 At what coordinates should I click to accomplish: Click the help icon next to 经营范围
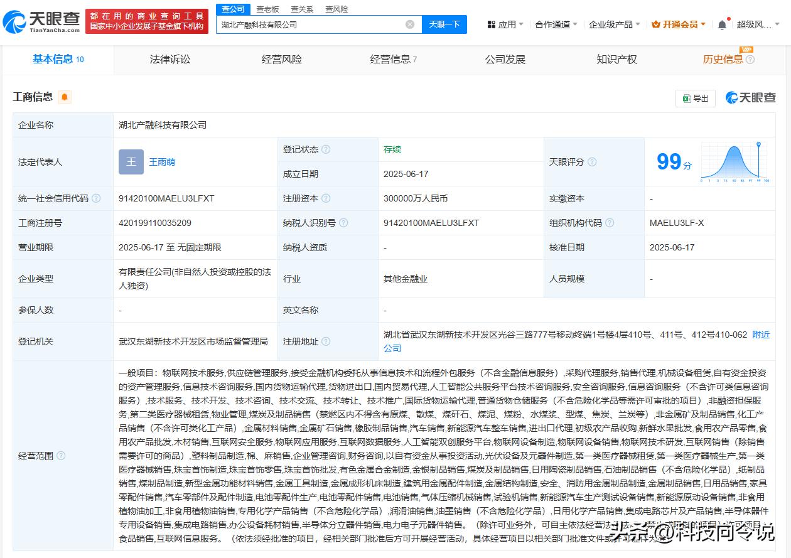(x=61, y=456)
